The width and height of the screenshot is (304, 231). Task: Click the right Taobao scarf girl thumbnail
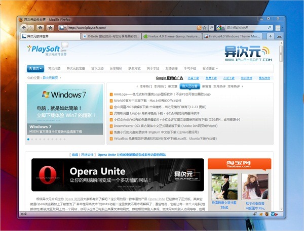pyautogui.click(x=255, y=187)
